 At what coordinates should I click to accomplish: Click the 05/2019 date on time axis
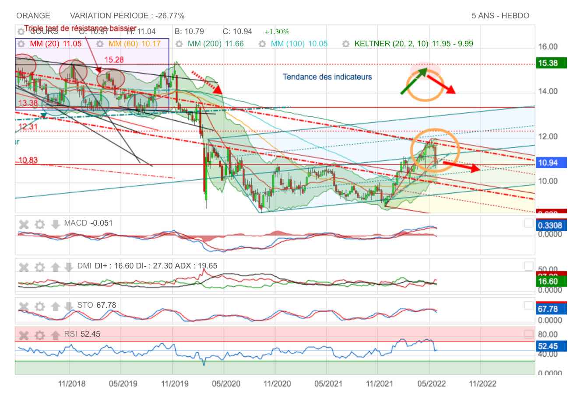click(123, 384)
